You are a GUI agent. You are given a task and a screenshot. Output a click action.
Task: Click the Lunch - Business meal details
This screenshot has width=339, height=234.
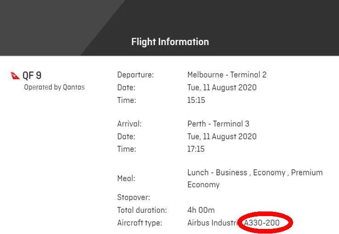(217, 172)
